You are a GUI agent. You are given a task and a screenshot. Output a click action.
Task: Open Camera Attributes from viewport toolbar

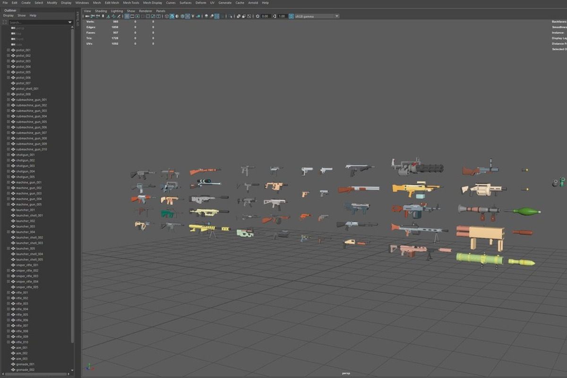[97, 16]
